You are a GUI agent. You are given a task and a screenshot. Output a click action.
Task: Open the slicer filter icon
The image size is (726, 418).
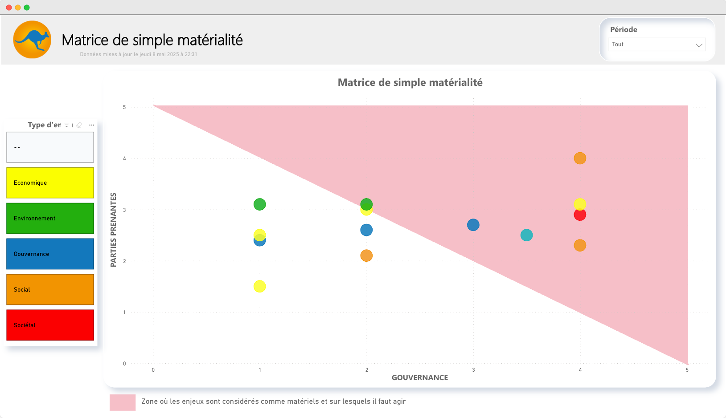[x=66, y=125]
